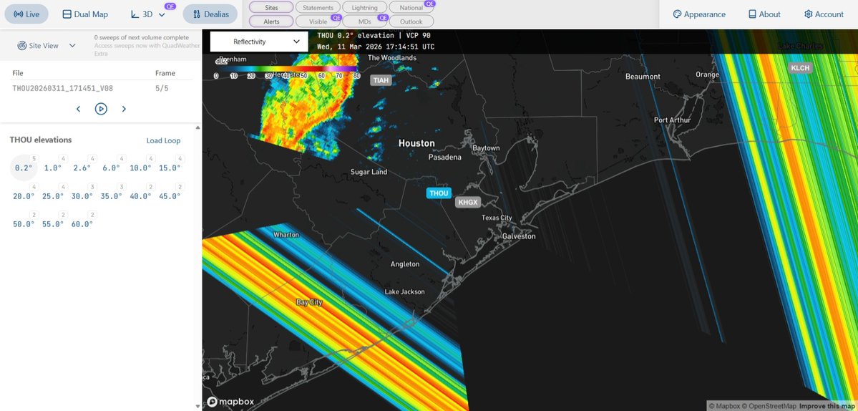858x411 pixels.
Task: Open the Reflectivity product dropdown
Action: [259, 42]
